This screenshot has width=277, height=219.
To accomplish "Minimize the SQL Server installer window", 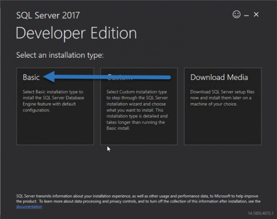I will (x=246, y=15).
